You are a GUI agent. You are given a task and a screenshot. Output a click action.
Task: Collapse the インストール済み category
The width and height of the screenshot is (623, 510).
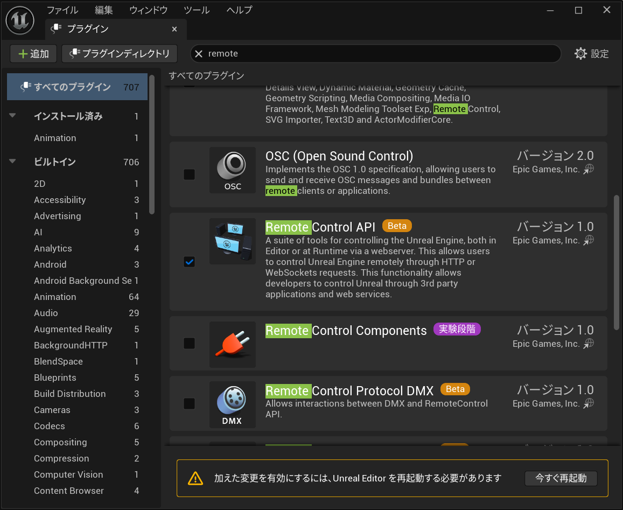(12, 116)
